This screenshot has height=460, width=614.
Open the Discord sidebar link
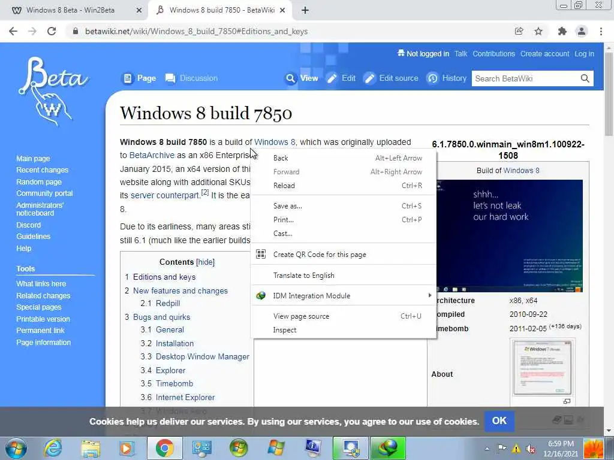click(x=28, y=225)
